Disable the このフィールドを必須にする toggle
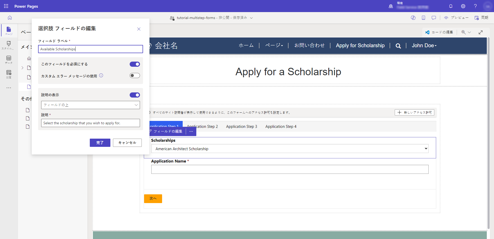Screen dimensions: 494x239 coord(135,64)
